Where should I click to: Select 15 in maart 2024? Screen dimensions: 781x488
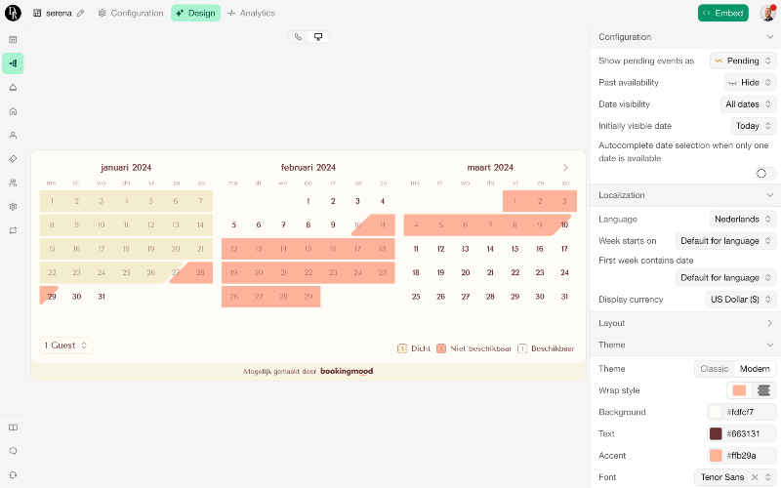click(515, 249)
